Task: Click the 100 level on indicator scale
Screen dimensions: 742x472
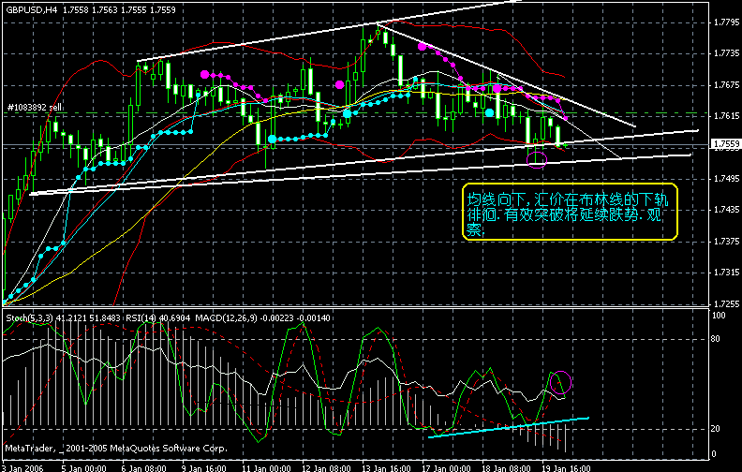Action: point(719,316)
